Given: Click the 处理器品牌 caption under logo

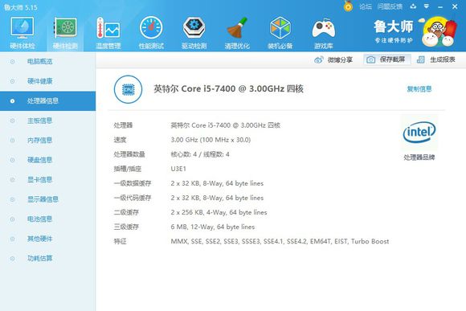Looking at the screenshot, I should 419,158.
